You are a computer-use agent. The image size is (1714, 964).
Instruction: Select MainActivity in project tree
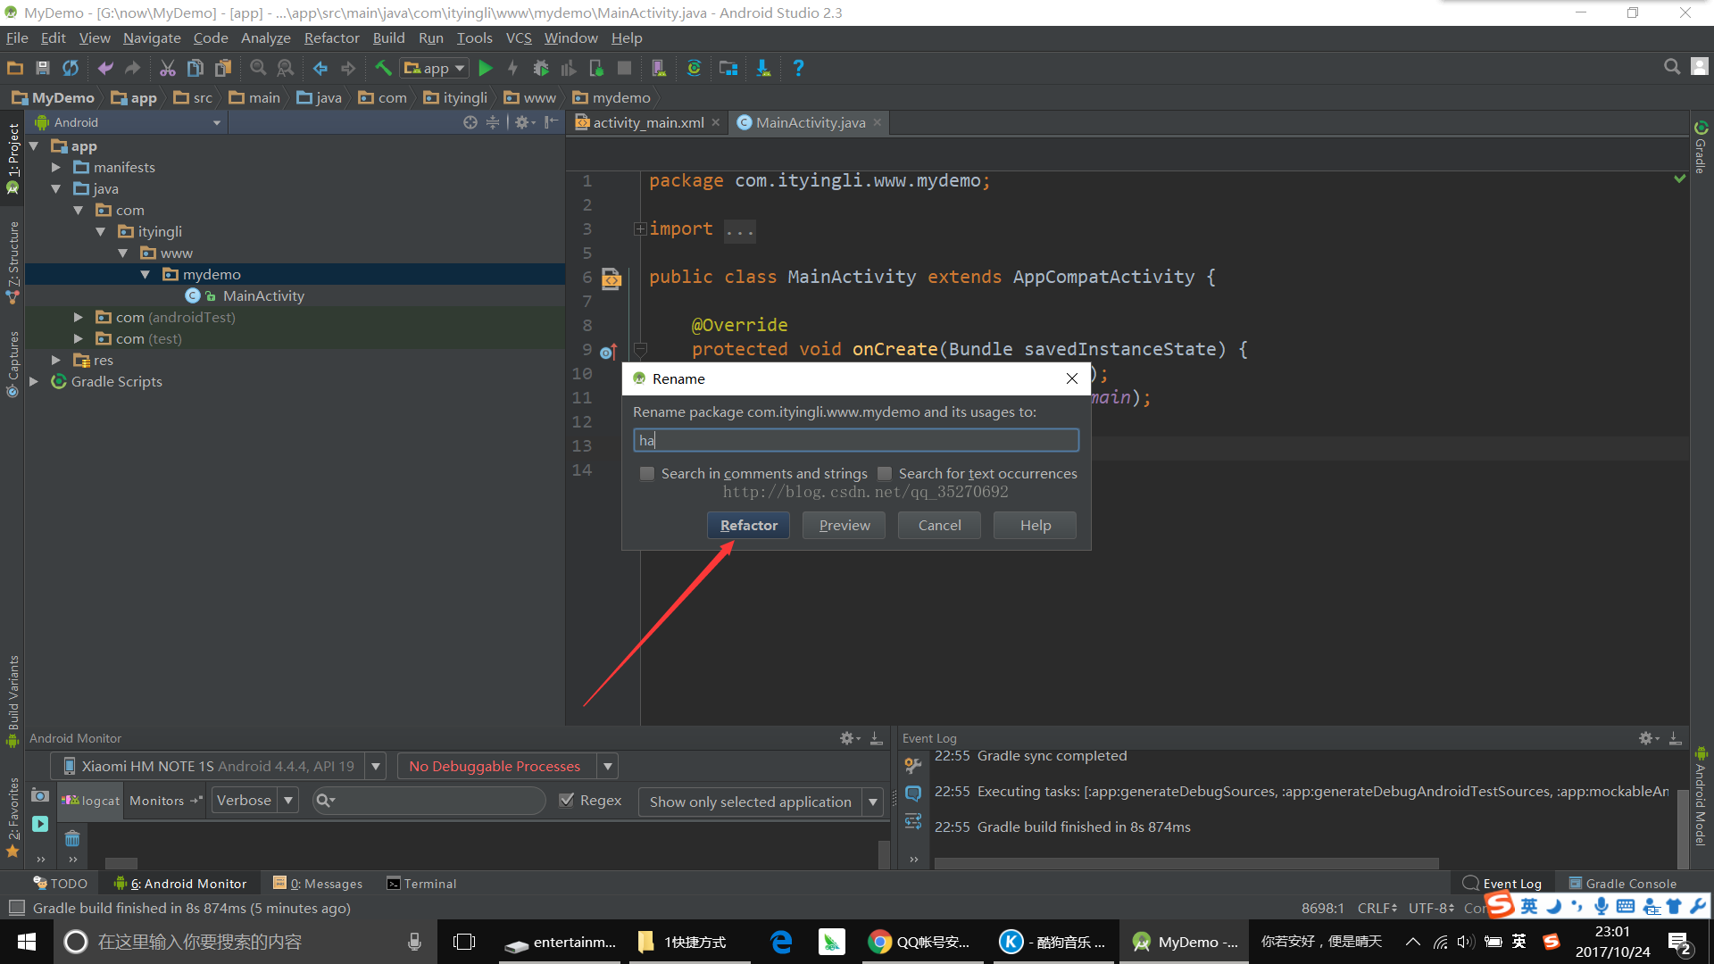pos(263,295)
